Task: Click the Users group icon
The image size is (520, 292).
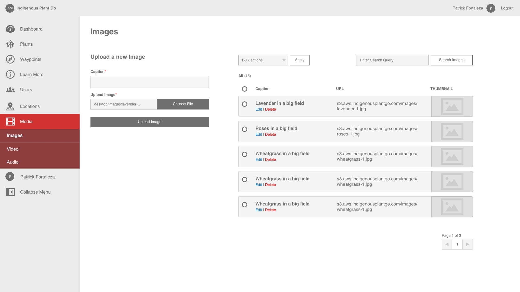Action: pos(10,89)
